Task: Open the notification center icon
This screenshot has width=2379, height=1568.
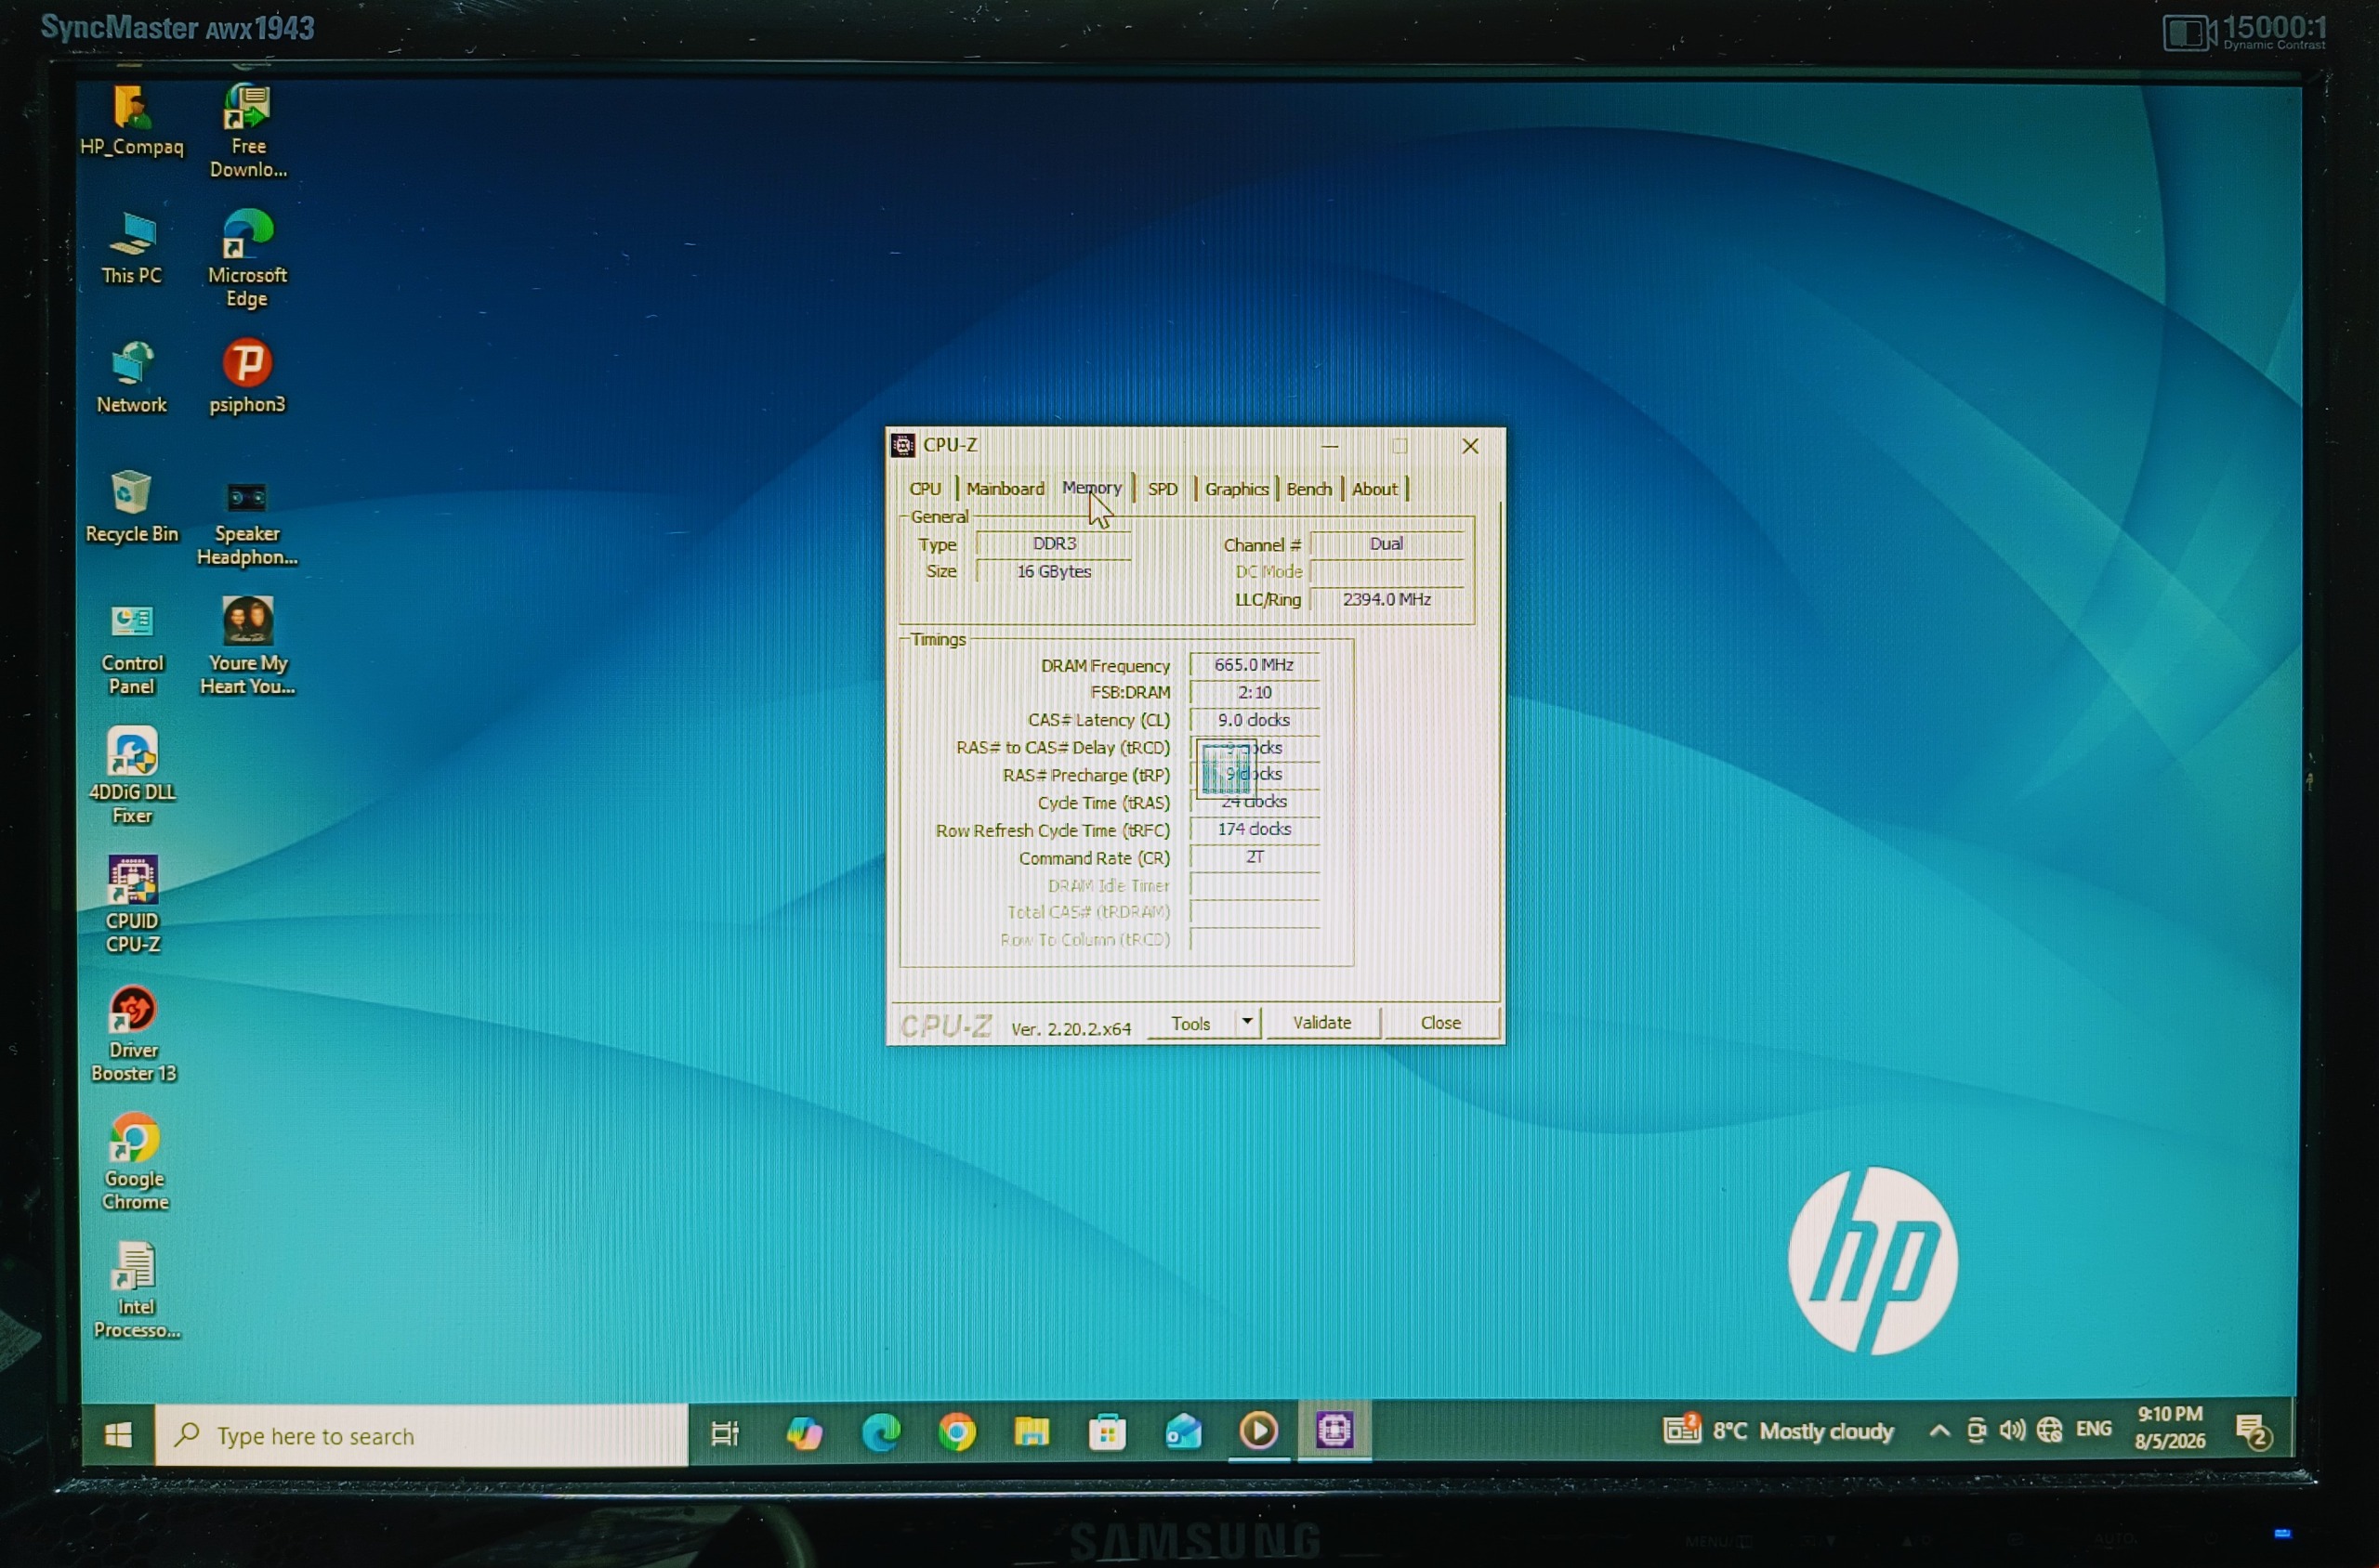Action: click(x=2253, y=1432)
